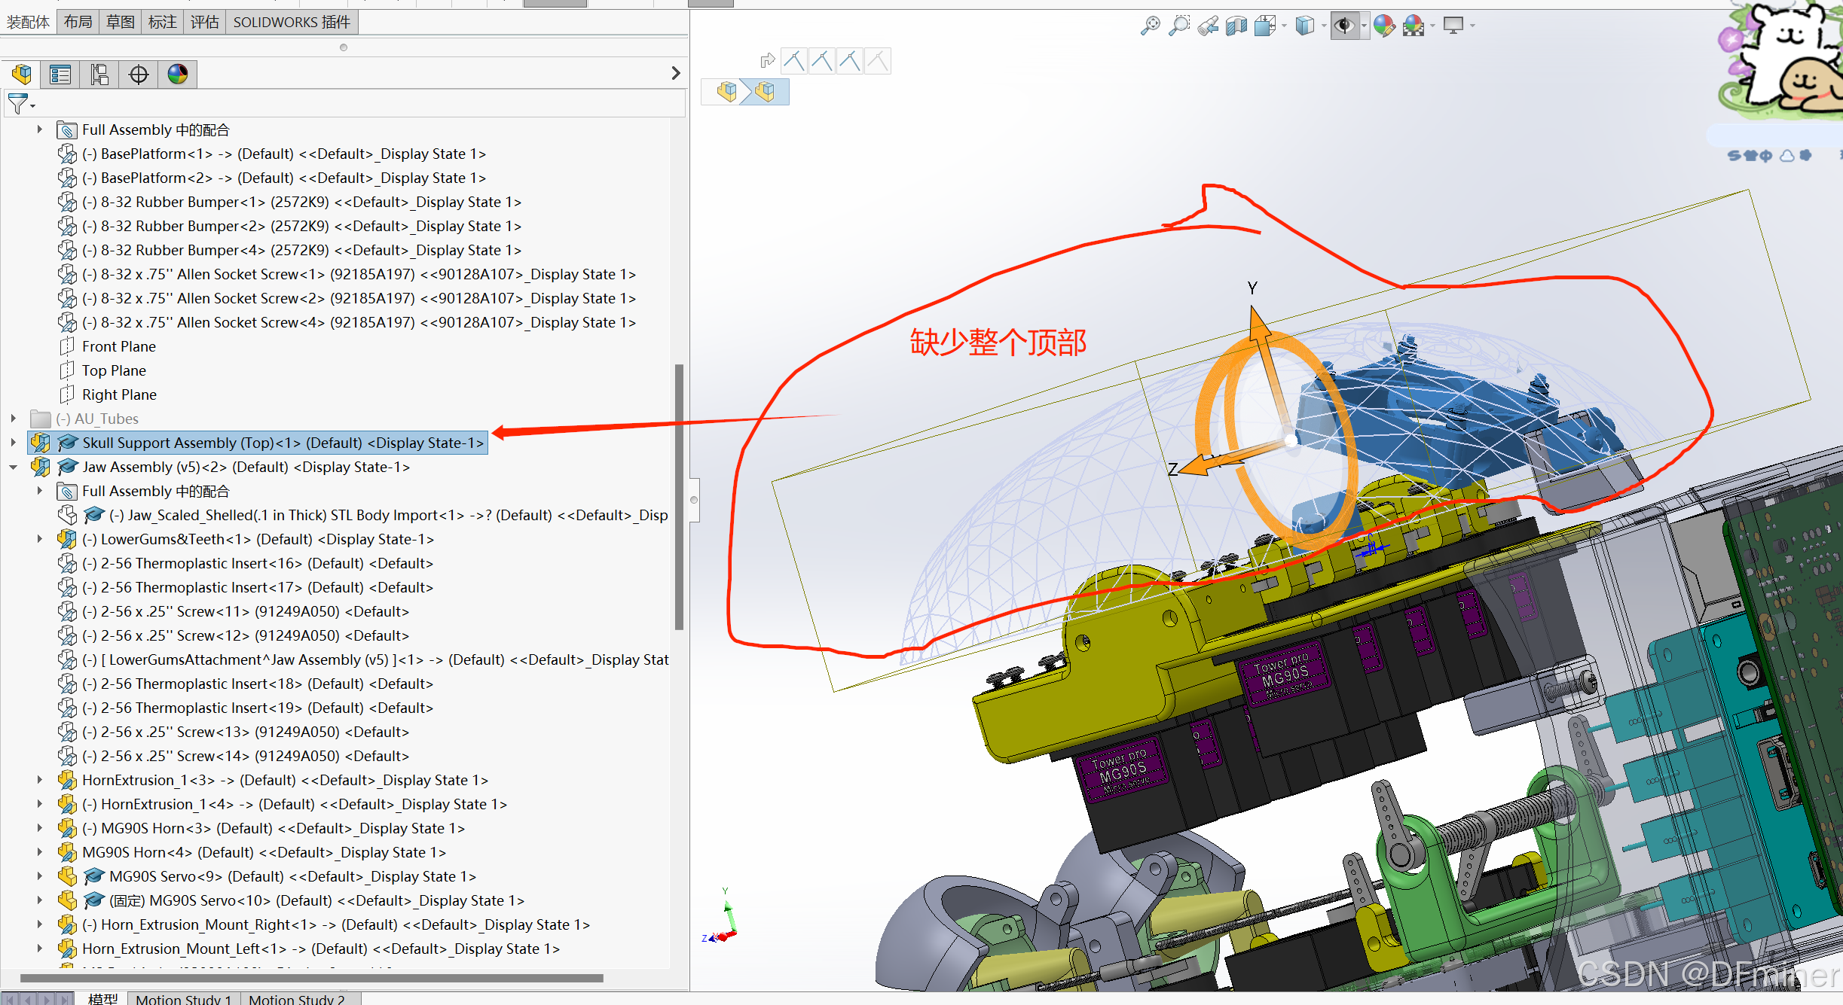Screen dimensions: 1843x1005
Task: Switch to the 评估 ribbon tab
Action: (x=204, y=22)
